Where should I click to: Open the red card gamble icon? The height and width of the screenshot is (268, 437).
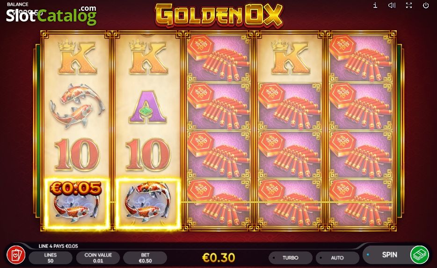tap(16, 255)
